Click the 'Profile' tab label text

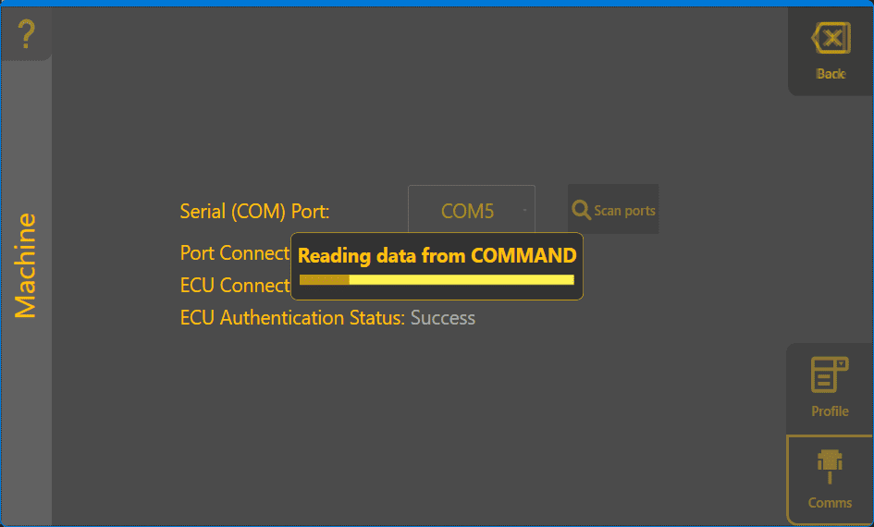coord(830,411)
